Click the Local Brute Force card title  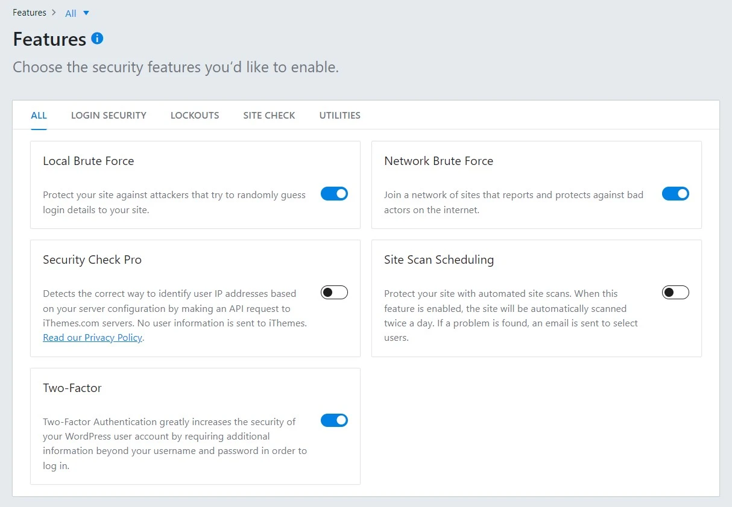pyautogui.click(x=88, y=161)
